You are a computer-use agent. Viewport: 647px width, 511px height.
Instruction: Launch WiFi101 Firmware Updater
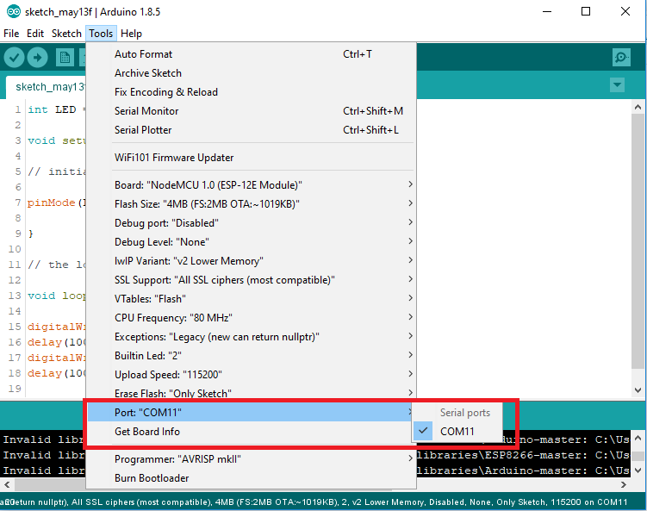(252, 158)
